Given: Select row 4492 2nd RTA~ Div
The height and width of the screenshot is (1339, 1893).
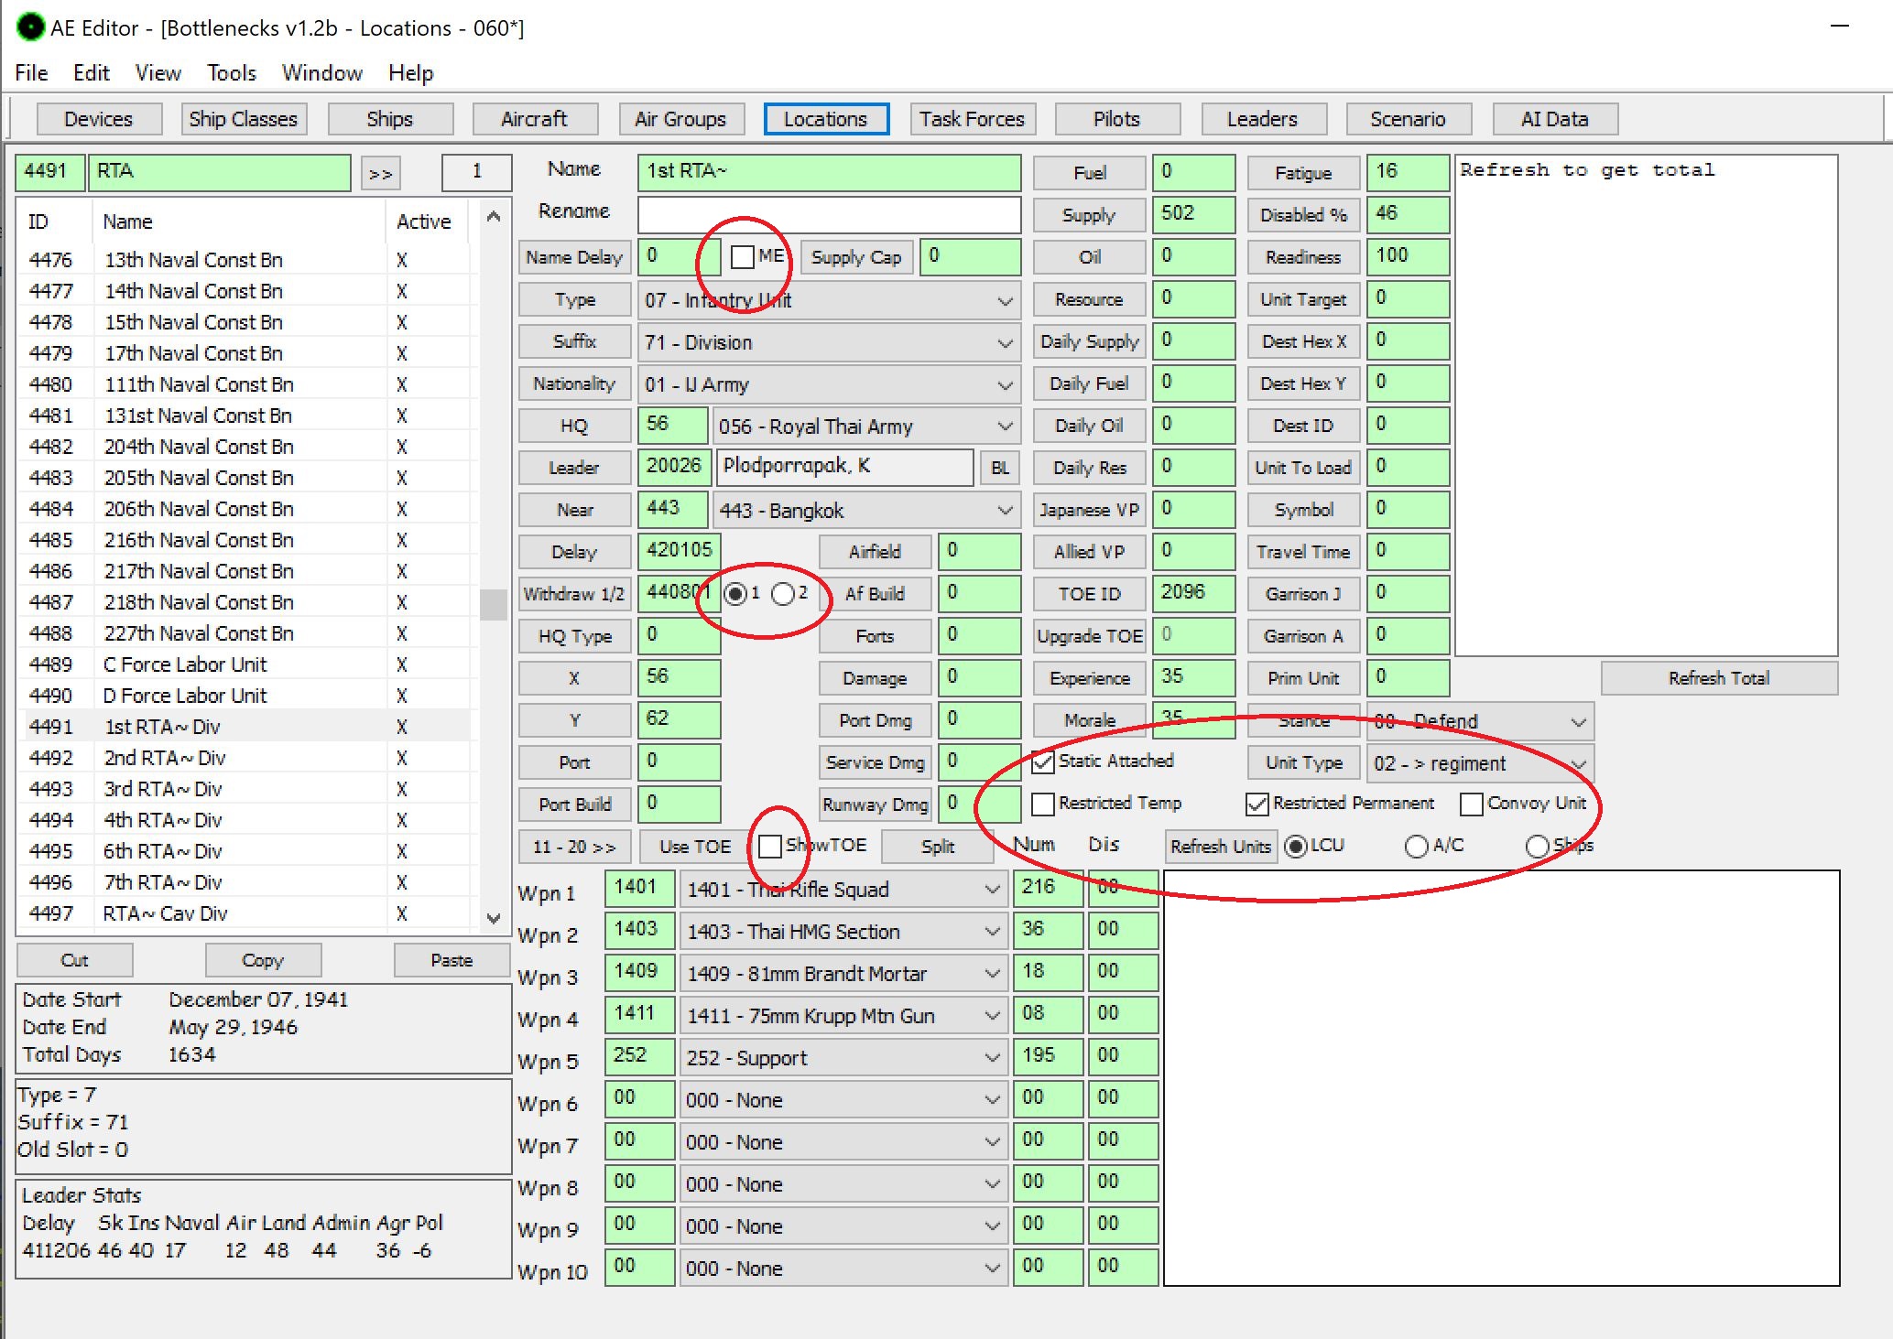Looking at the screenshot, I should pos(245,758).
